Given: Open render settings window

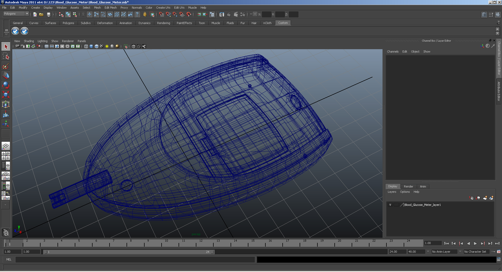Looking at the screenshot, I should [243, 14].
